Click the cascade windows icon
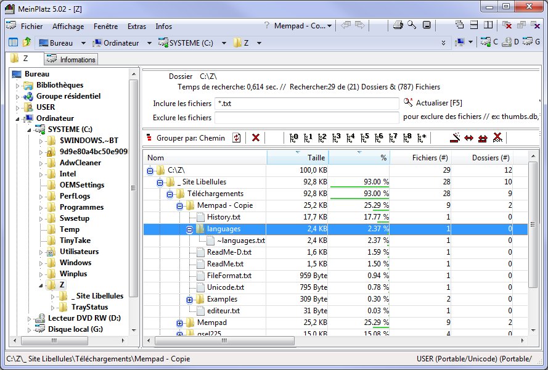Viewport: 548px width, 370px height. [x=459, y=25]
